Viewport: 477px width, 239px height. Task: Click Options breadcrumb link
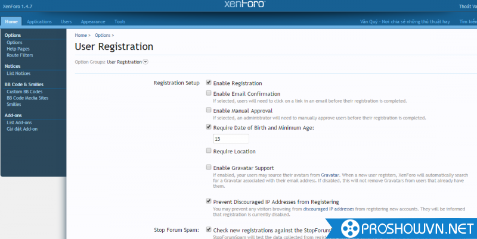coord(103,36)
